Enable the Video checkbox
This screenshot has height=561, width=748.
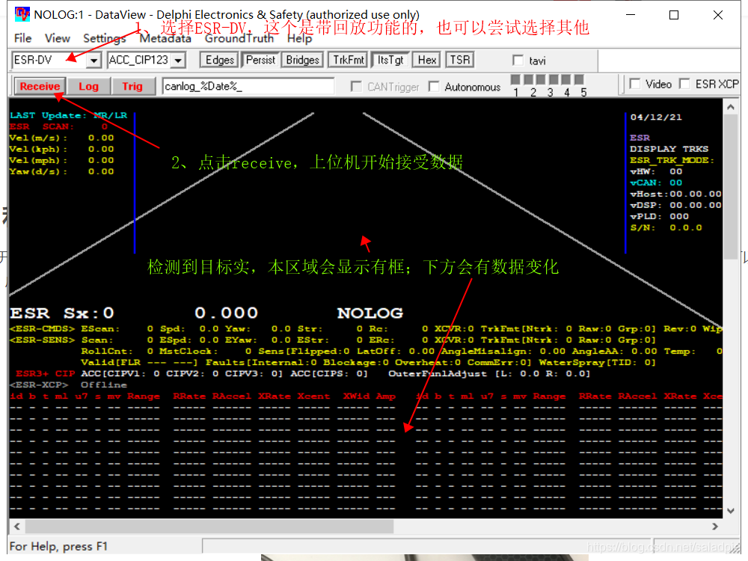635,84
